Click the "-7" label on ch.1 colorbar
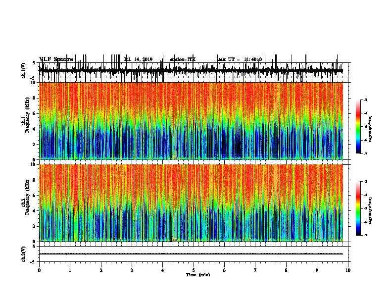Viewport: 392px width, 303px height. click(x=365, y=153)
